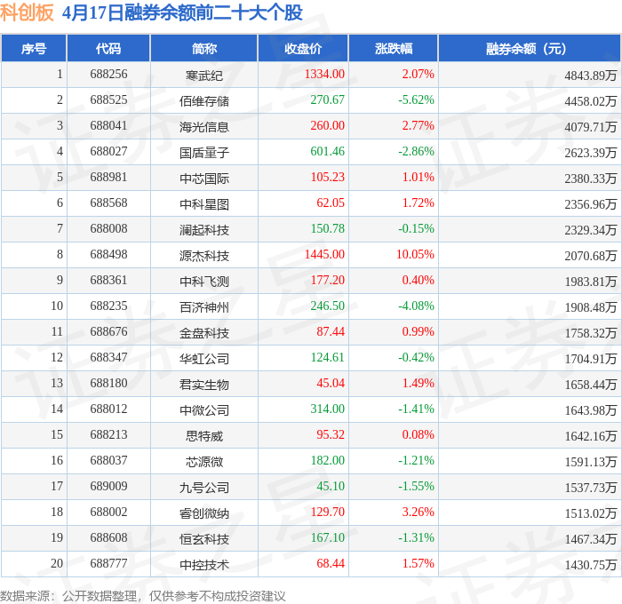Select the 君实生物 name cell
Image resolution: width=622 pixels, height=604 pixels.
pyautogui.click(x=204, y=385)
